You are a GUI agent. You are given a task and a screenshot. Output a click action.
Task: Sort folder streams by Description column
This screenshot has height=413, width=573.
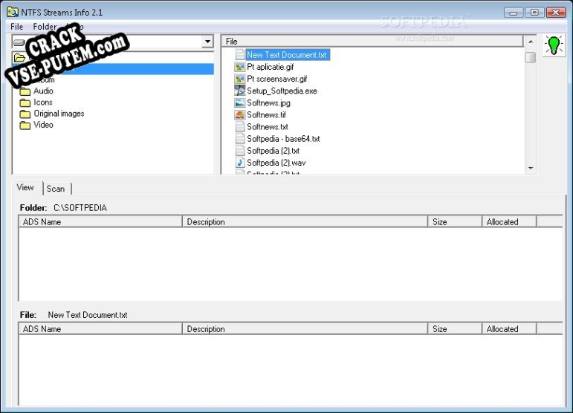click(x=305, y=221)
